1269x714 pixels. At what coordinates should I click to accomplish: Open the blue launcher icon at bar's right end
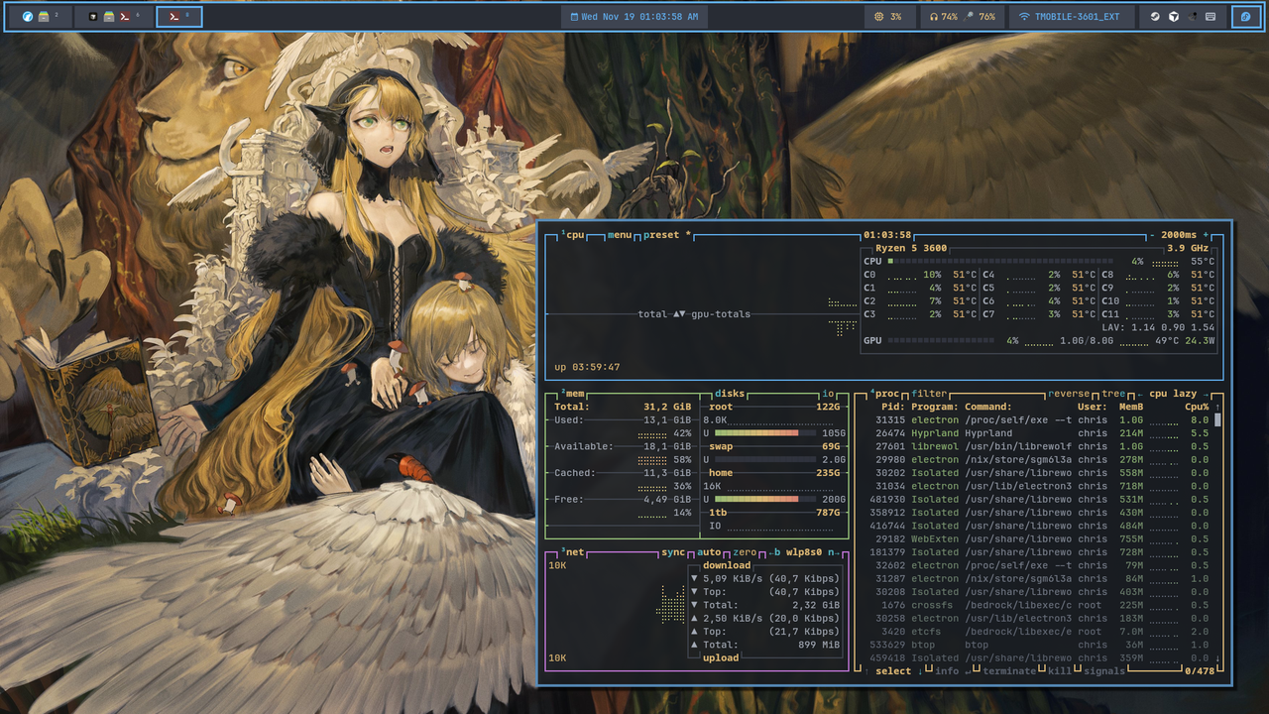pyautogui.click(x=1246, y=17)
